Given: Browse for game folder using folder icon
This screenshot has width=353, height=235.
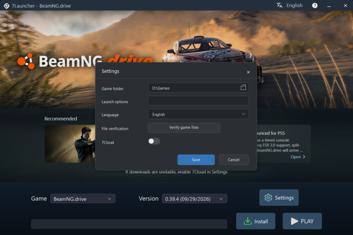Looking at the screenshot, I should pos(243,88).
